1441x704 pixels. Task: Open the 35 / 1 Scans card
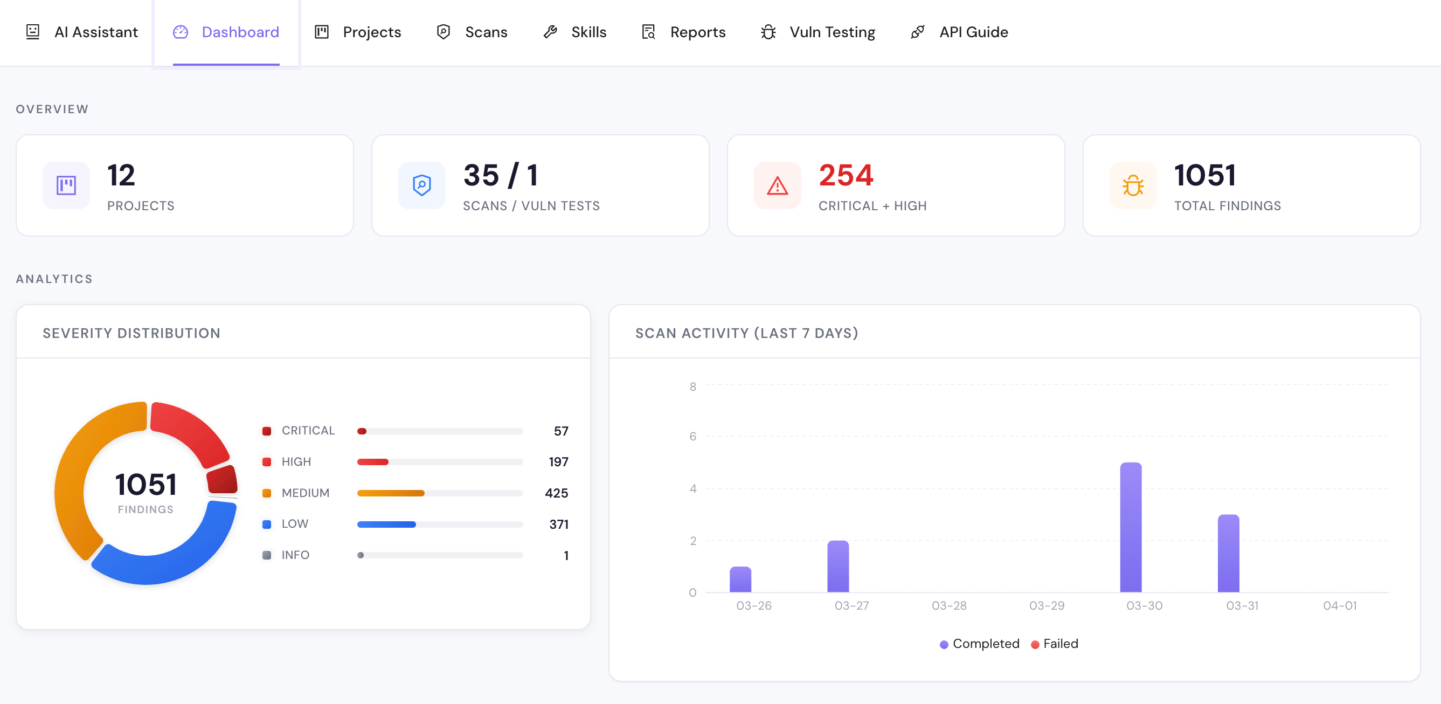(541, 185)
